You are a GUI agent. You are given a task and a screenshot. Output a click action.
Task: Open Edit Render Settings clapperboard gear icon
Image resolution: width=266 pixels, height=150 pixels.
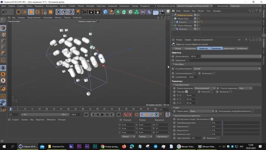98,12
